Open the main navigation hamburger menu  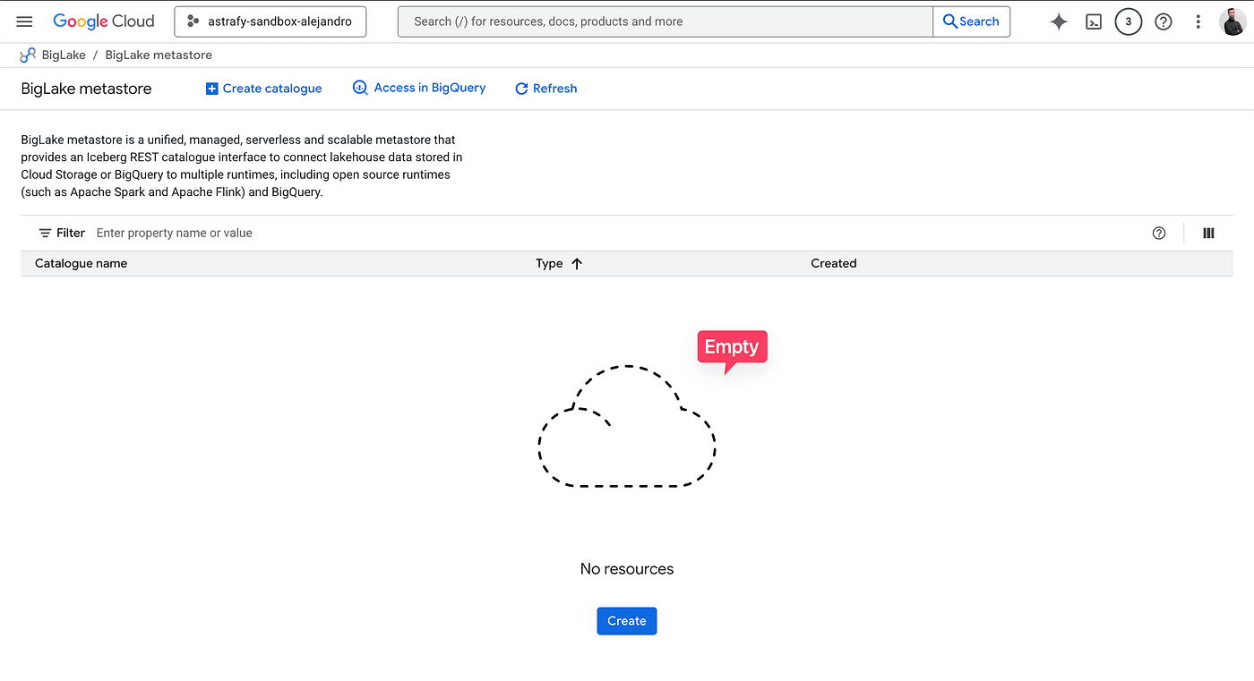[x=24, y=21]
